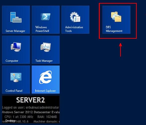146x125 pixels.
Task: Click the DFS Management label text
Action: [114, 29]
